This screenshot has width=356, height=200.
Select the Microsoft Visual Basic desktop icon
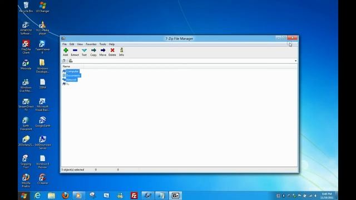click(42, 104)
